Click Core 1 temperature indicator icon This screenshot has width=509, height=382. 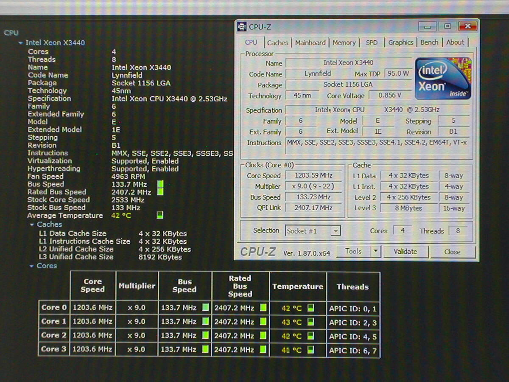click(x=311, y=322)
